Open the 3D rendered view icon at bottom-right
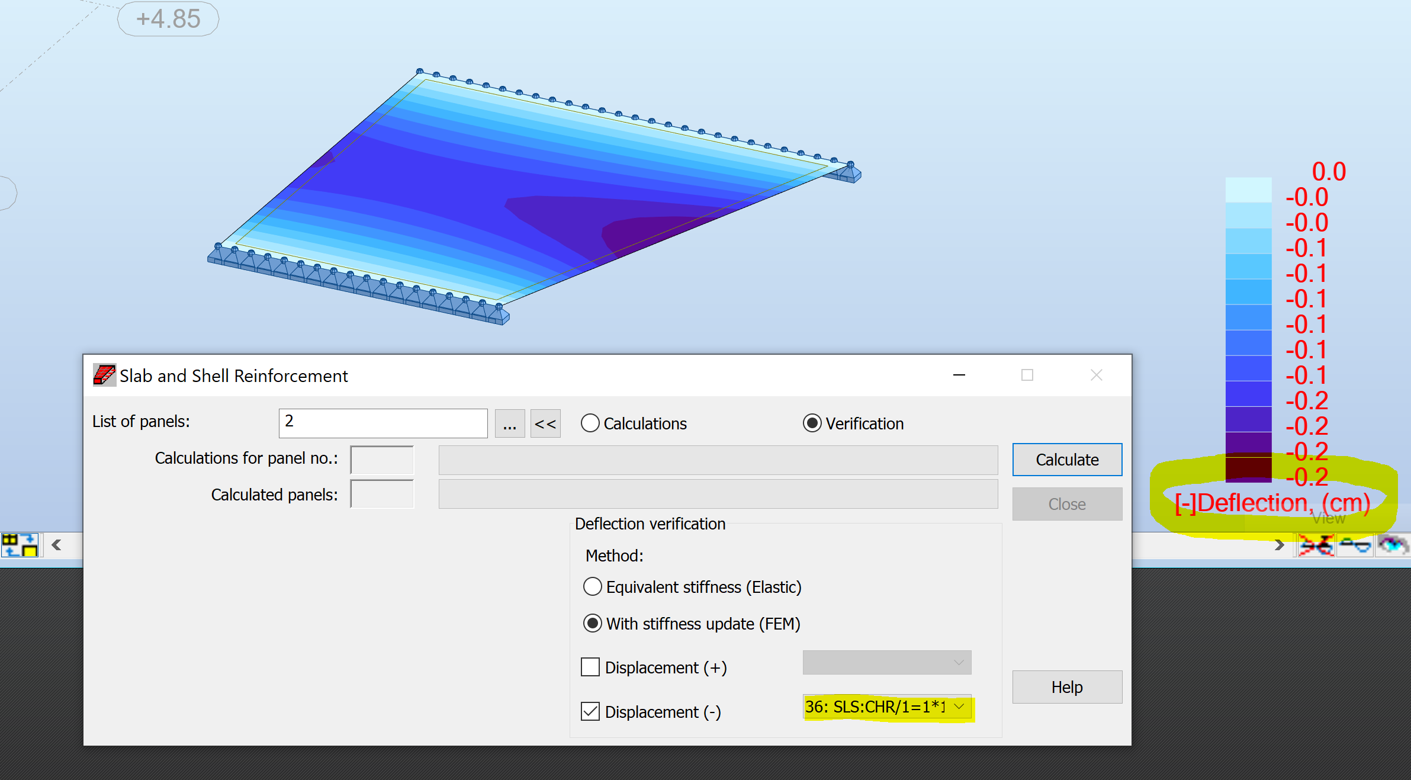The image size is (1411, 780). 1393,545
